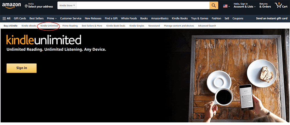Screen dimensions: 290x125
Task: Click the kindleunlimited banner logo
Action: point(44,40)
